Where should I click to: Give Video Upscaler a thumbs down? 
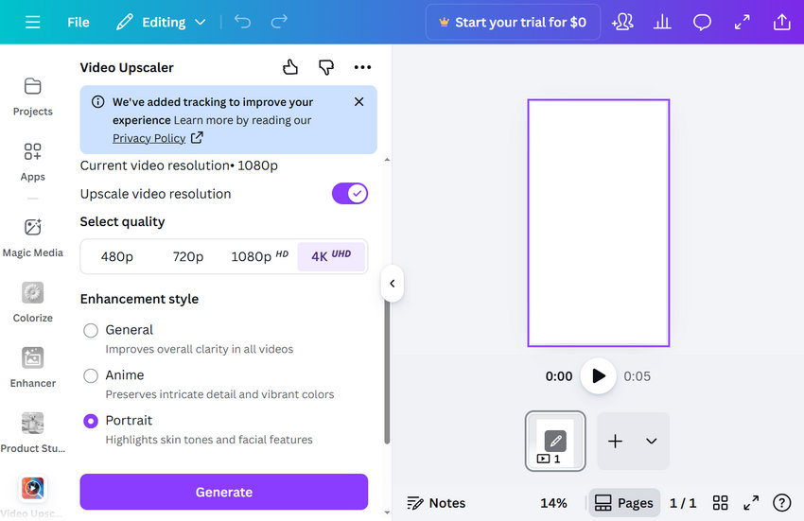pos(326,67)
